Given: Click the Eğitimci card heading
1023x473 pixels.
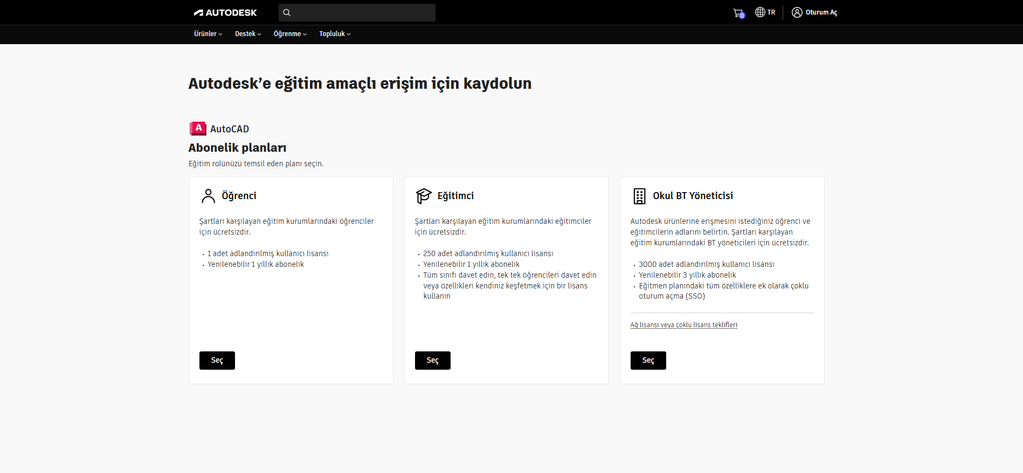Looking at the screenshot, I should (455, 196).
